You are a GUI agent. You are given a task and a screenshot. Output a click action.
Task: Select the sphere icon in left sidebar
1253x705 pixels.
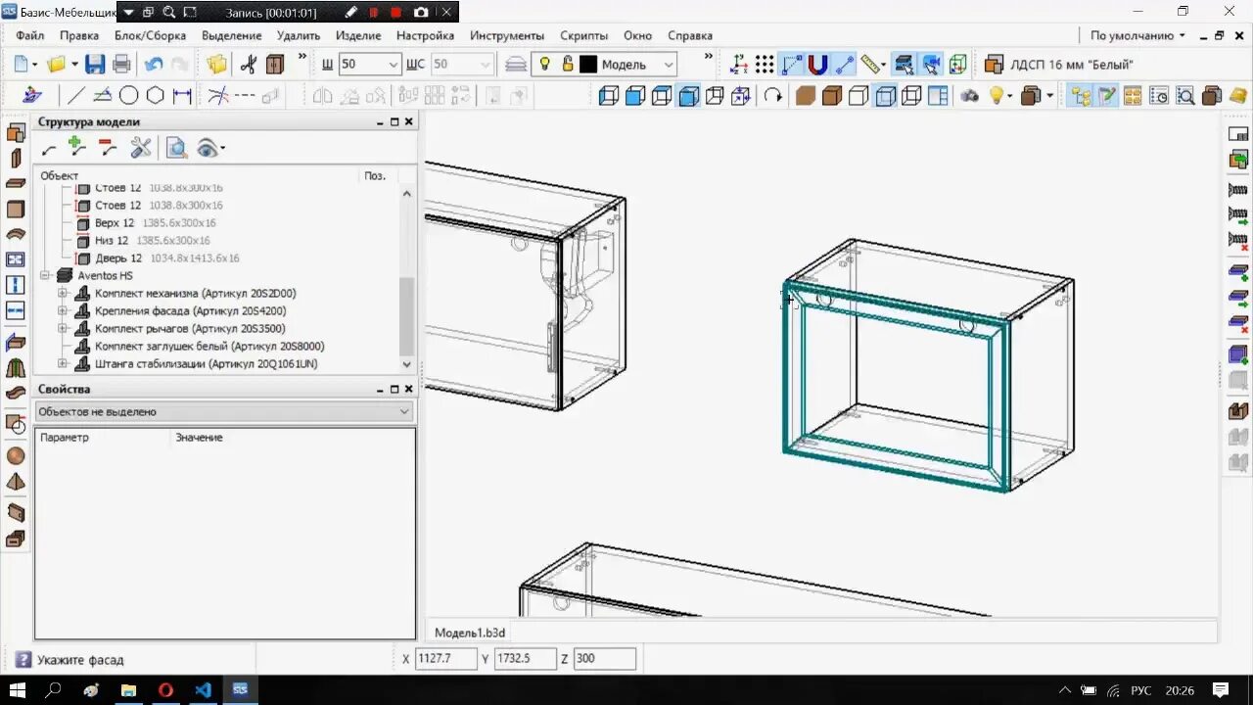16,456
